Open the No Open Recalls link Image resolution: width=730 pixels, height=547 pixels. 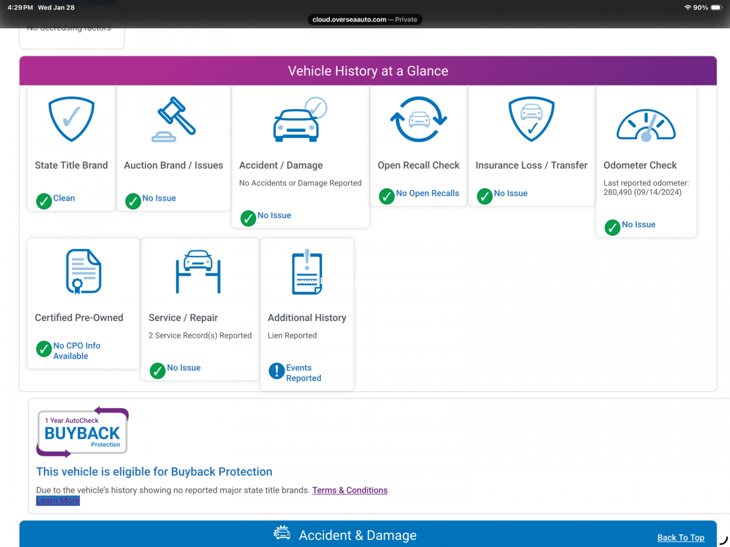[x=427, y=194]
